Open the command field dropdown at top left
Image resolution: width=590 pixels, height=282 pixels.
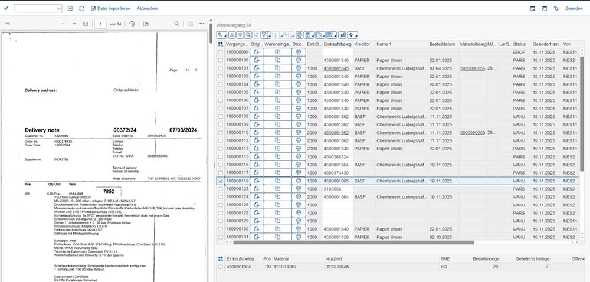tap(60, 8)
